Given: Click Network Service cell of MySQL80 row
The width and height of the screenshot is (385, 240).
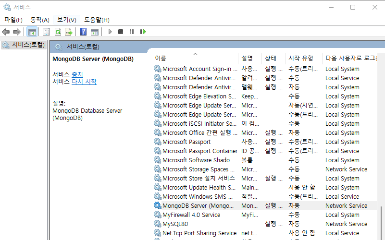Looking at the screenshot, I should pos(346,224).
